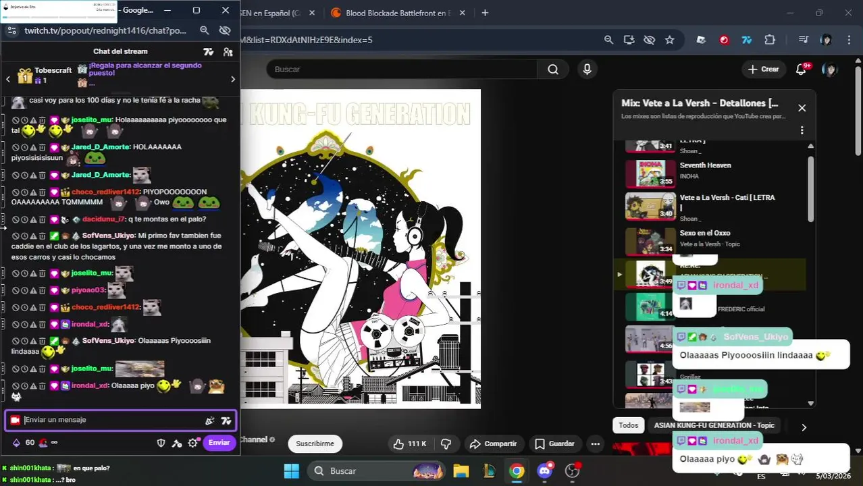The image size is (863, 486).
Task: Click the zoom icon in the Twitch popout address bar
Action: pyautogui.click(x=205, y=30)
